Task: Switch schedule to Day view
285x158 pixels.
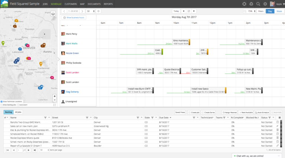Action: 270,11
